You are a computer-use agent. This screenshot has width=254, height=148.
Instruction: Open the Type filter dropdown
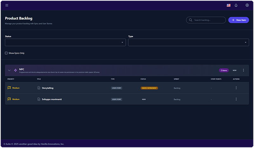pyautogui.click(x=188, y=42)
